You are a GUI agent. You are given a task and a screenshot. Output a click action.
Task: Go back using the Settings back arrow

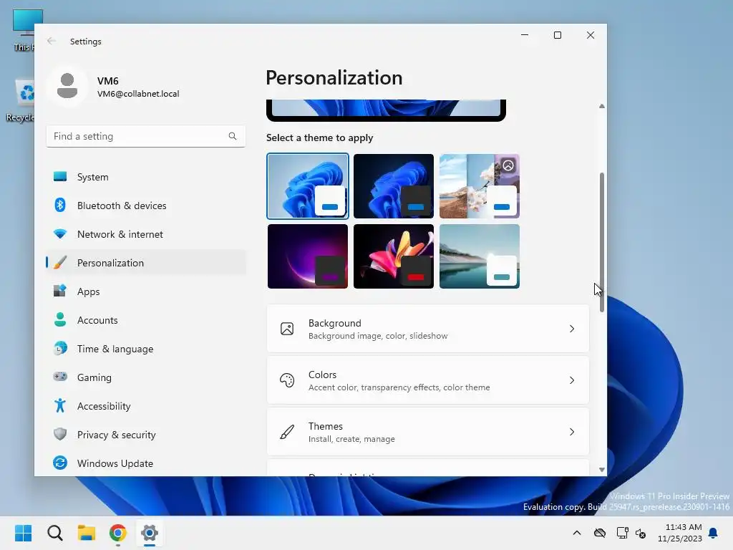52,41
